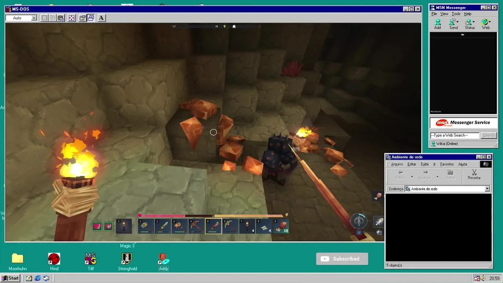Open the Stronghold desktop shortcut
503x283 pixels.
tap(127, 262)
